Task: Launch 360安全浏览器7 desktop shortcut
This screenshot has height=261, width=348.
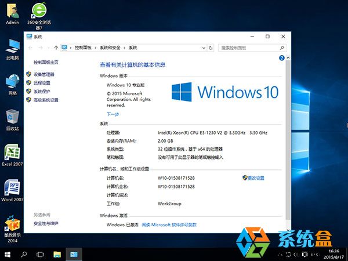Action: [x=39, y=16]
